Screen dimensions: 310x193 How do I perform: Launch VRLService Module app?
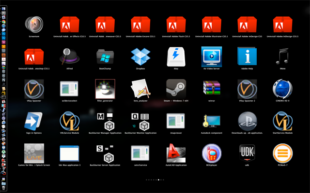[70, 121]
